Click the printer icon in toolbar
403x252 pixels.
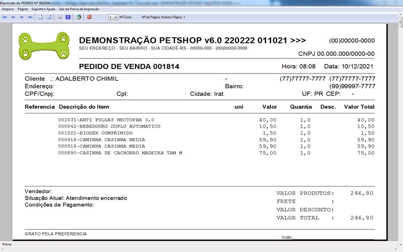pos(60,17)
